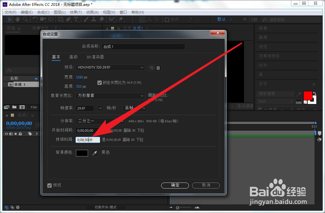Viewport: 325px width, 213px height.
Task: Click the black 背景颜色 swatch
Action: click(x=82, y=152)
